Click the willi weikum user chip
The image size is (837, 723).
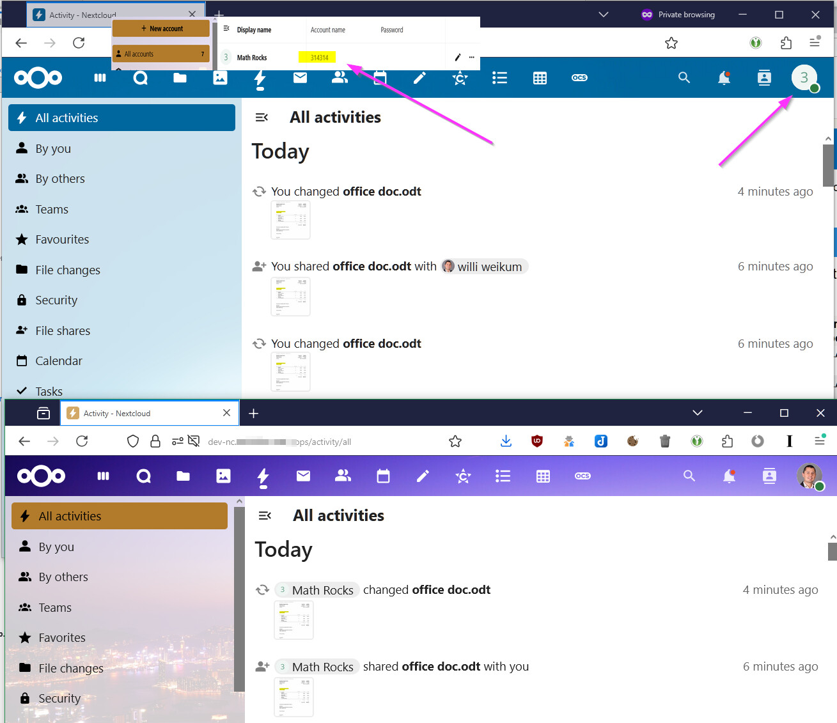(x=484, y=267)
